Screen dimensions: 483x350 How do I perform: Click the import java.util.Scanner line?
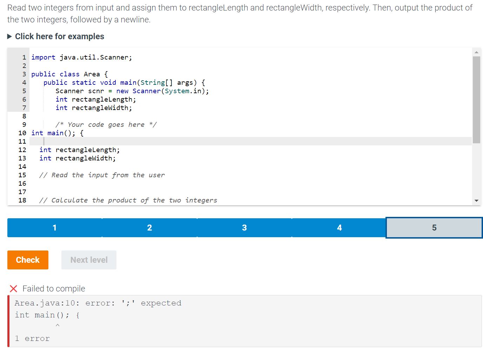pyautogui.click(x=82, y=57)
